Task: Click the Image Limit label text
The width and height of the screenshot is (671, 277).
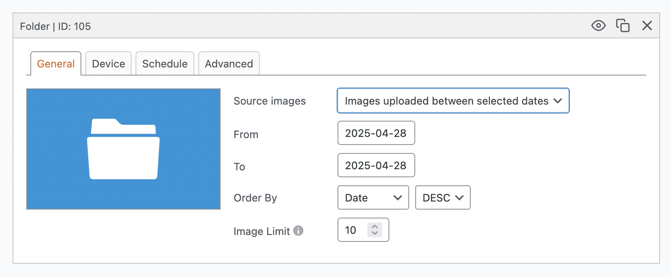Action: point(261,231)
